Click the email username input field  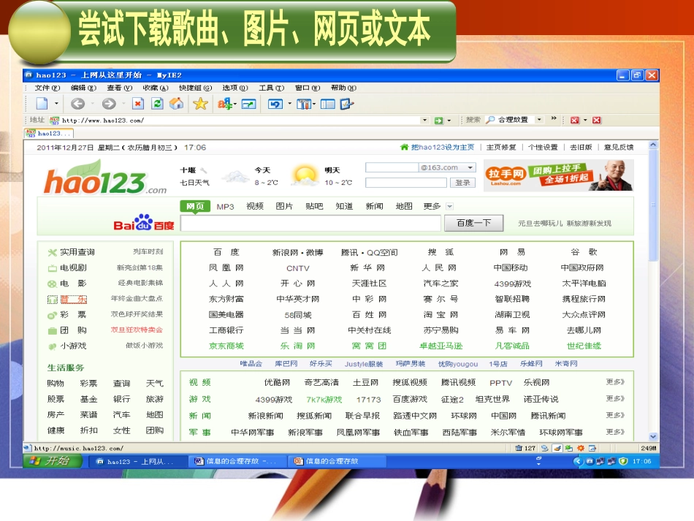(392, 167)
